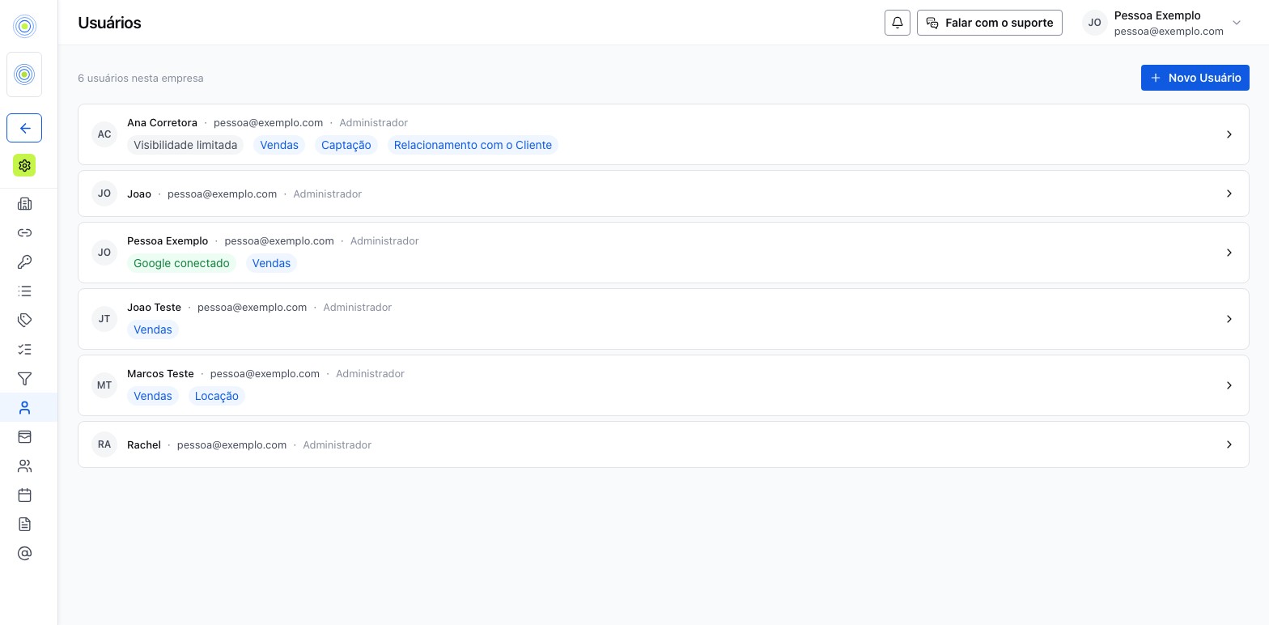Open the multiple users group icon
Image resolution: width=1269 pixels, height=625 pixels.
coord(24,466)
